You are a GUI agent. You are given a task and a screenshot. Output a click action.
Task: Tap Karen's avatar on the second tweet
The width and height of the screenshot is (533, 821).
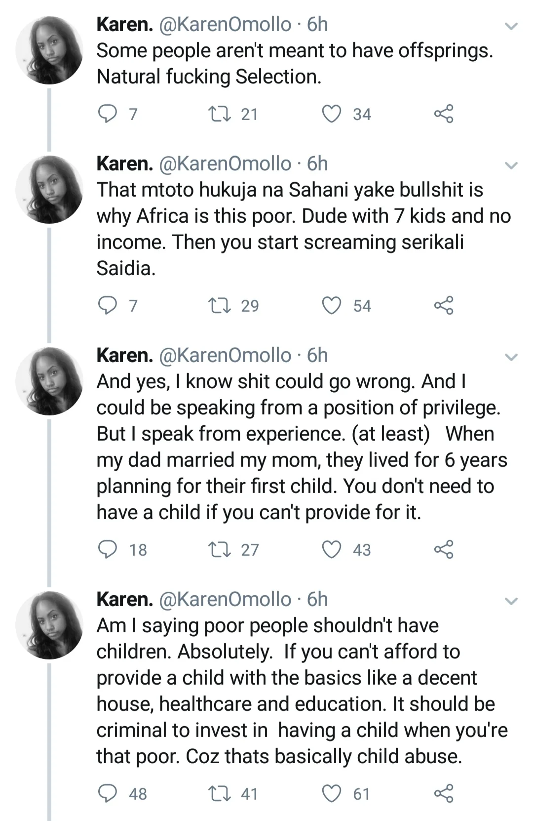[x=49, y=189]
